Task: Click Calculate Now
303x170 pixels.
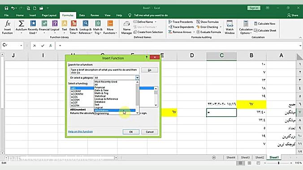Action: [264, 24]
